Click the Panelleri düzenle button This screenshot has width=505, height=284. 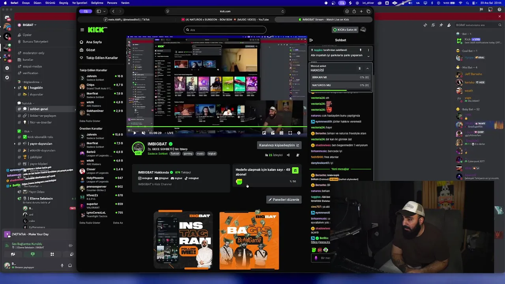pyautogui.click(x=284, y=200)
